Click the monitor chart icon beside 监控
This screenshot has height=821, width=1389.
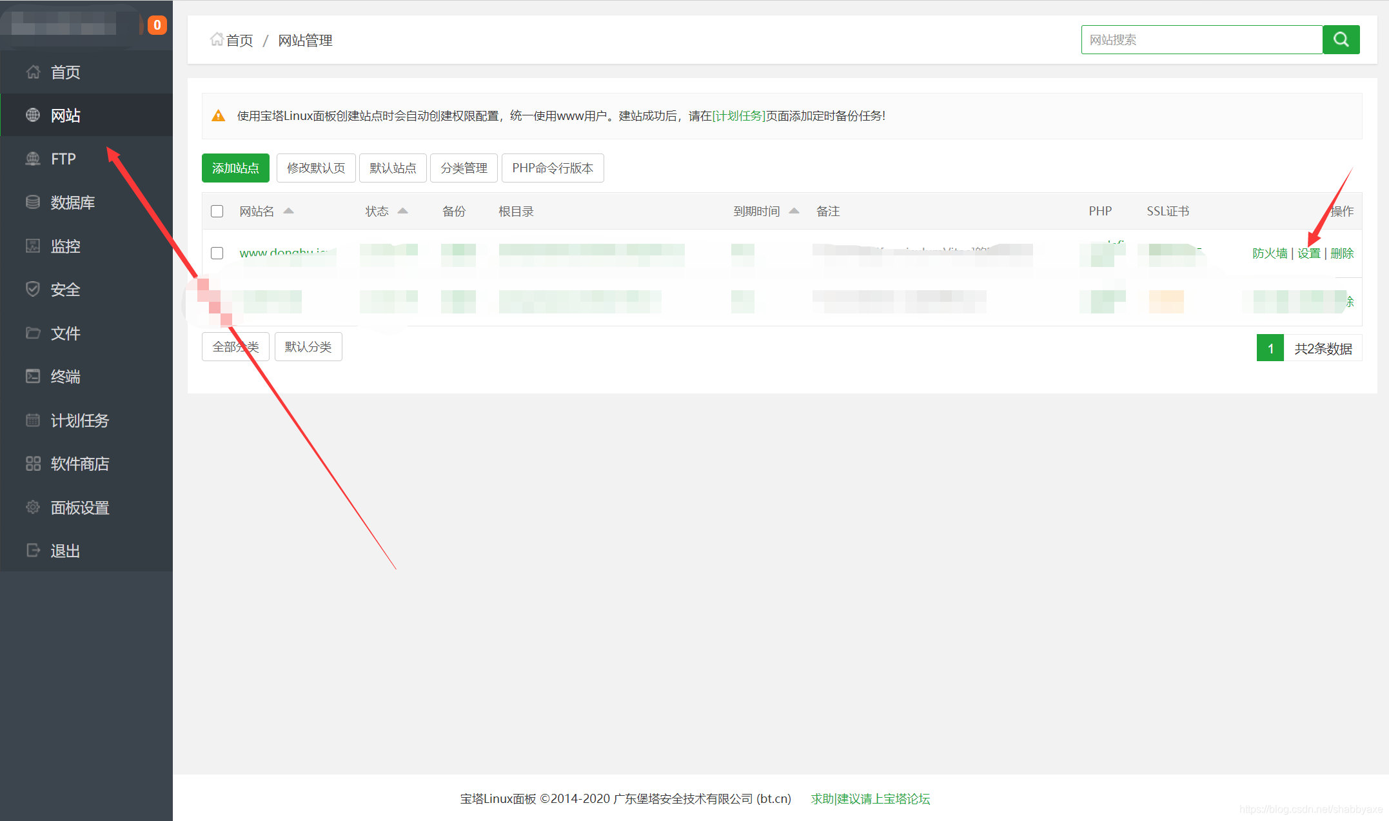(33, 246)
